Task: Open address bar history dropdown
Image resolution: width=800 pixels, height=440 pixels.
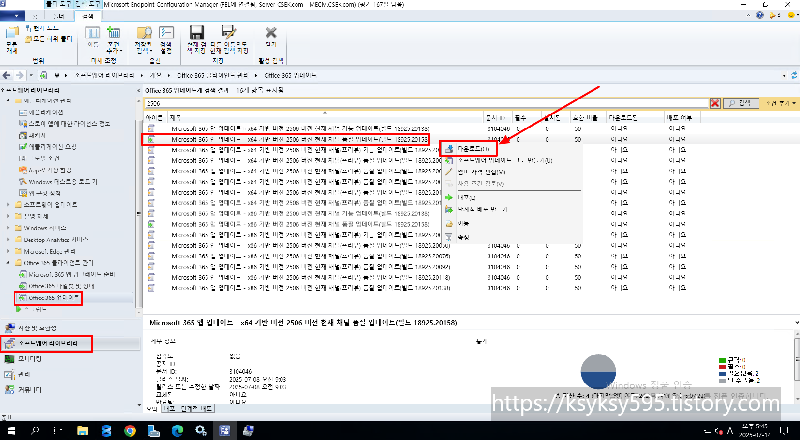Action: pyautogui.click(x=784, y=75)
